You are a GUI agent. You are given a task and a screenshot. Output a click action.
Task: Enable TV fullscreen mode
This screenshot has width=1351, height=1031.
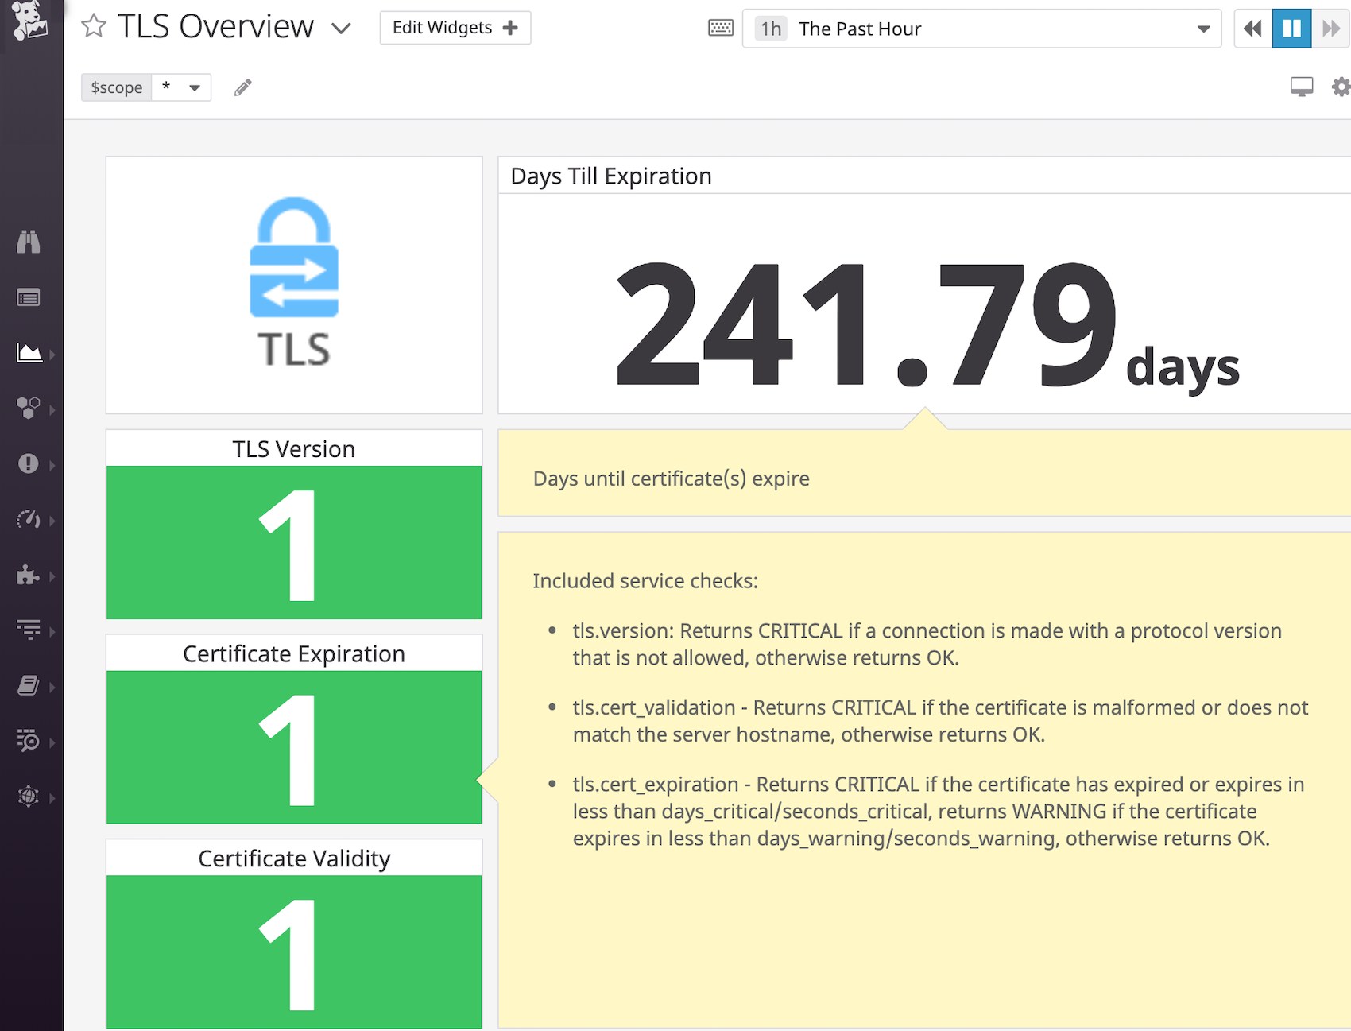[1301, 86]
